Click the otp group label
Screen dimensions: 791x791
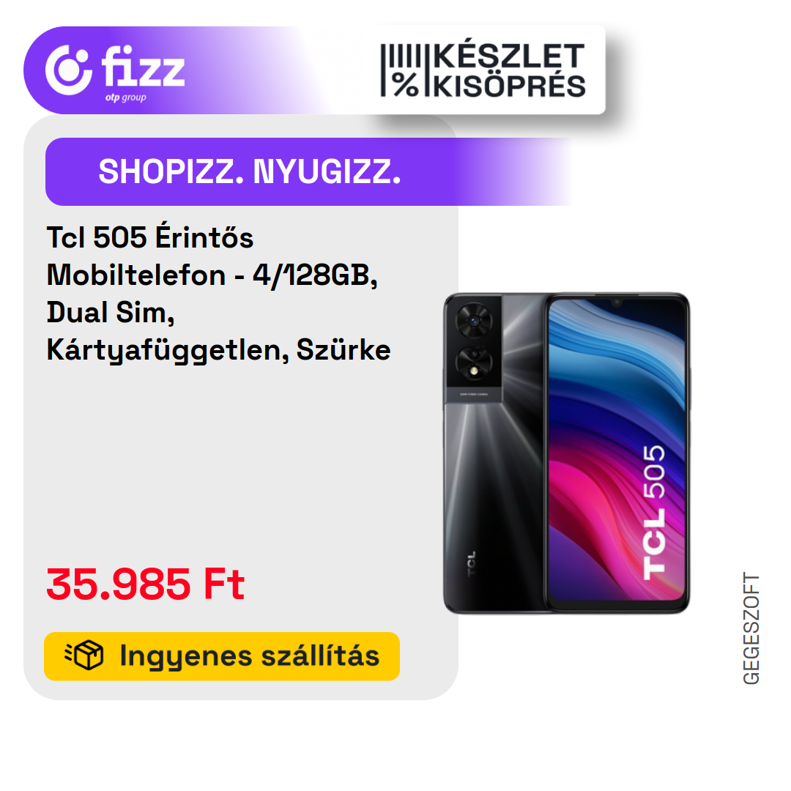coord(126,97)
